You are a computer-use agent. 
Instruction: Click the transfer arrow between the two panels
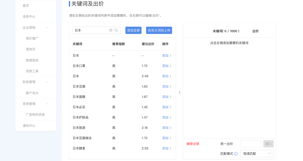tap(180, 92)
